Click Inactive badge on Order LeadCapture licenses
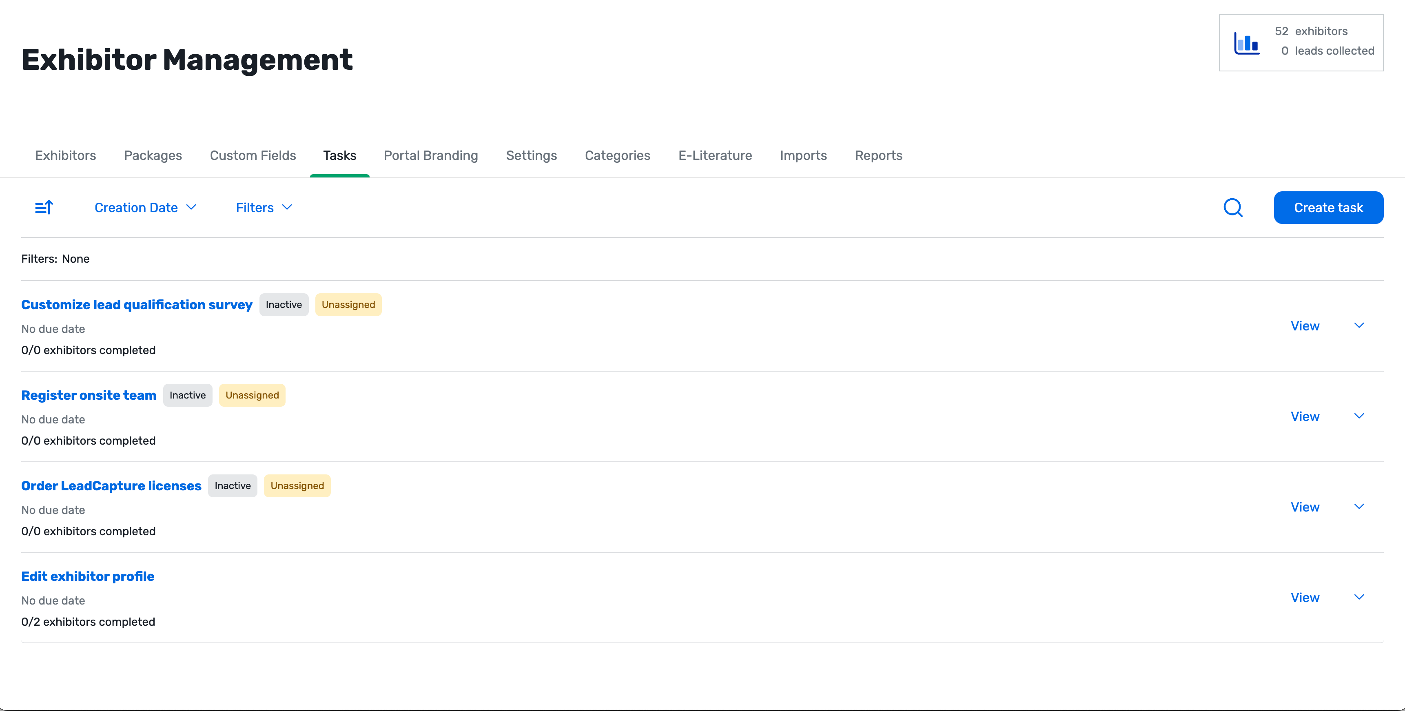The image size is (1405, 711). [233, 486]
